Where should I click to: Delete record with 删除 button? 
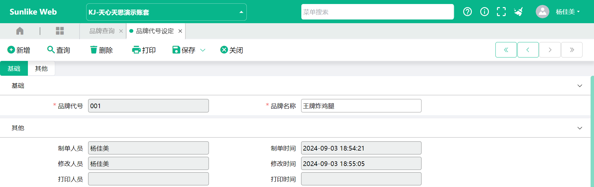coord(101,50)
